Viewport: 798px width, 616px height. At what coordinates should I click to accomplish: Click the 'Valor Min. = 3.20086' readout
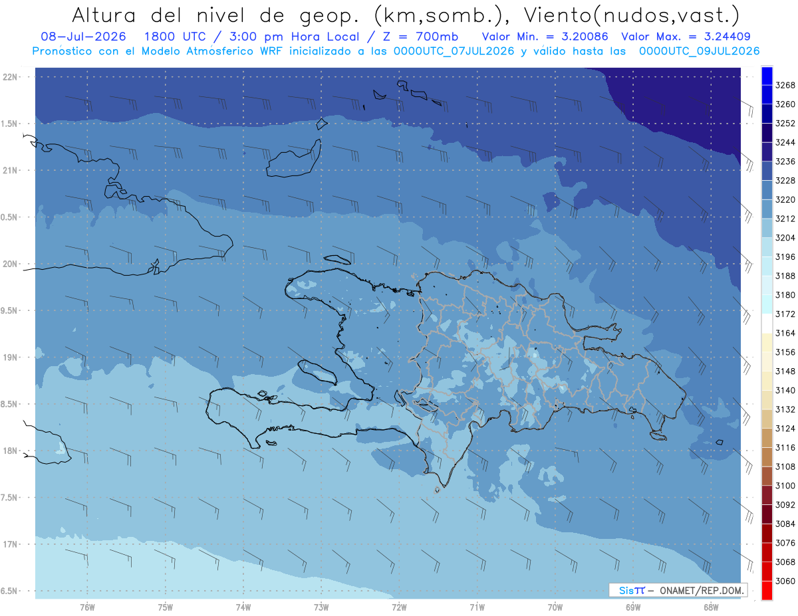546,37
